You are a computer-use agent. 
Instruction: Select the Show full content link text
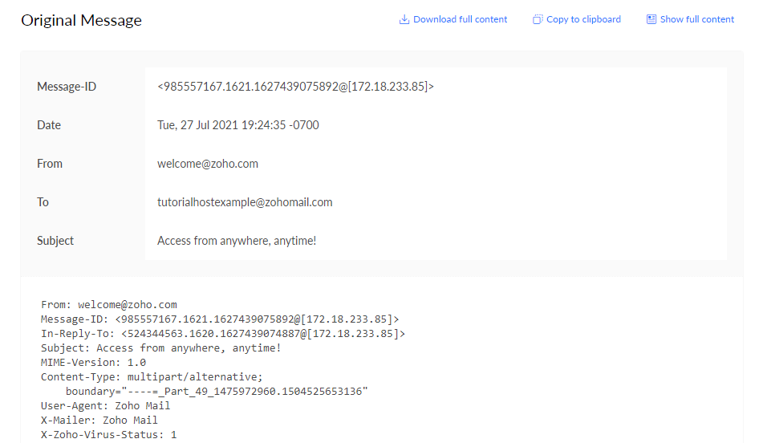(x=696, y=19)
